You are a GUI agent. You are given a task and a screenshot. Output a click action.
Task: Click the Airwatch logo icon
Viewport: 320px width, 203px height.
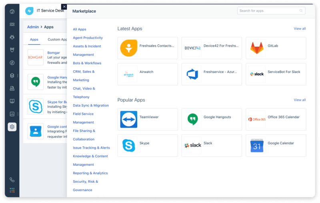(x=128, y=74)
